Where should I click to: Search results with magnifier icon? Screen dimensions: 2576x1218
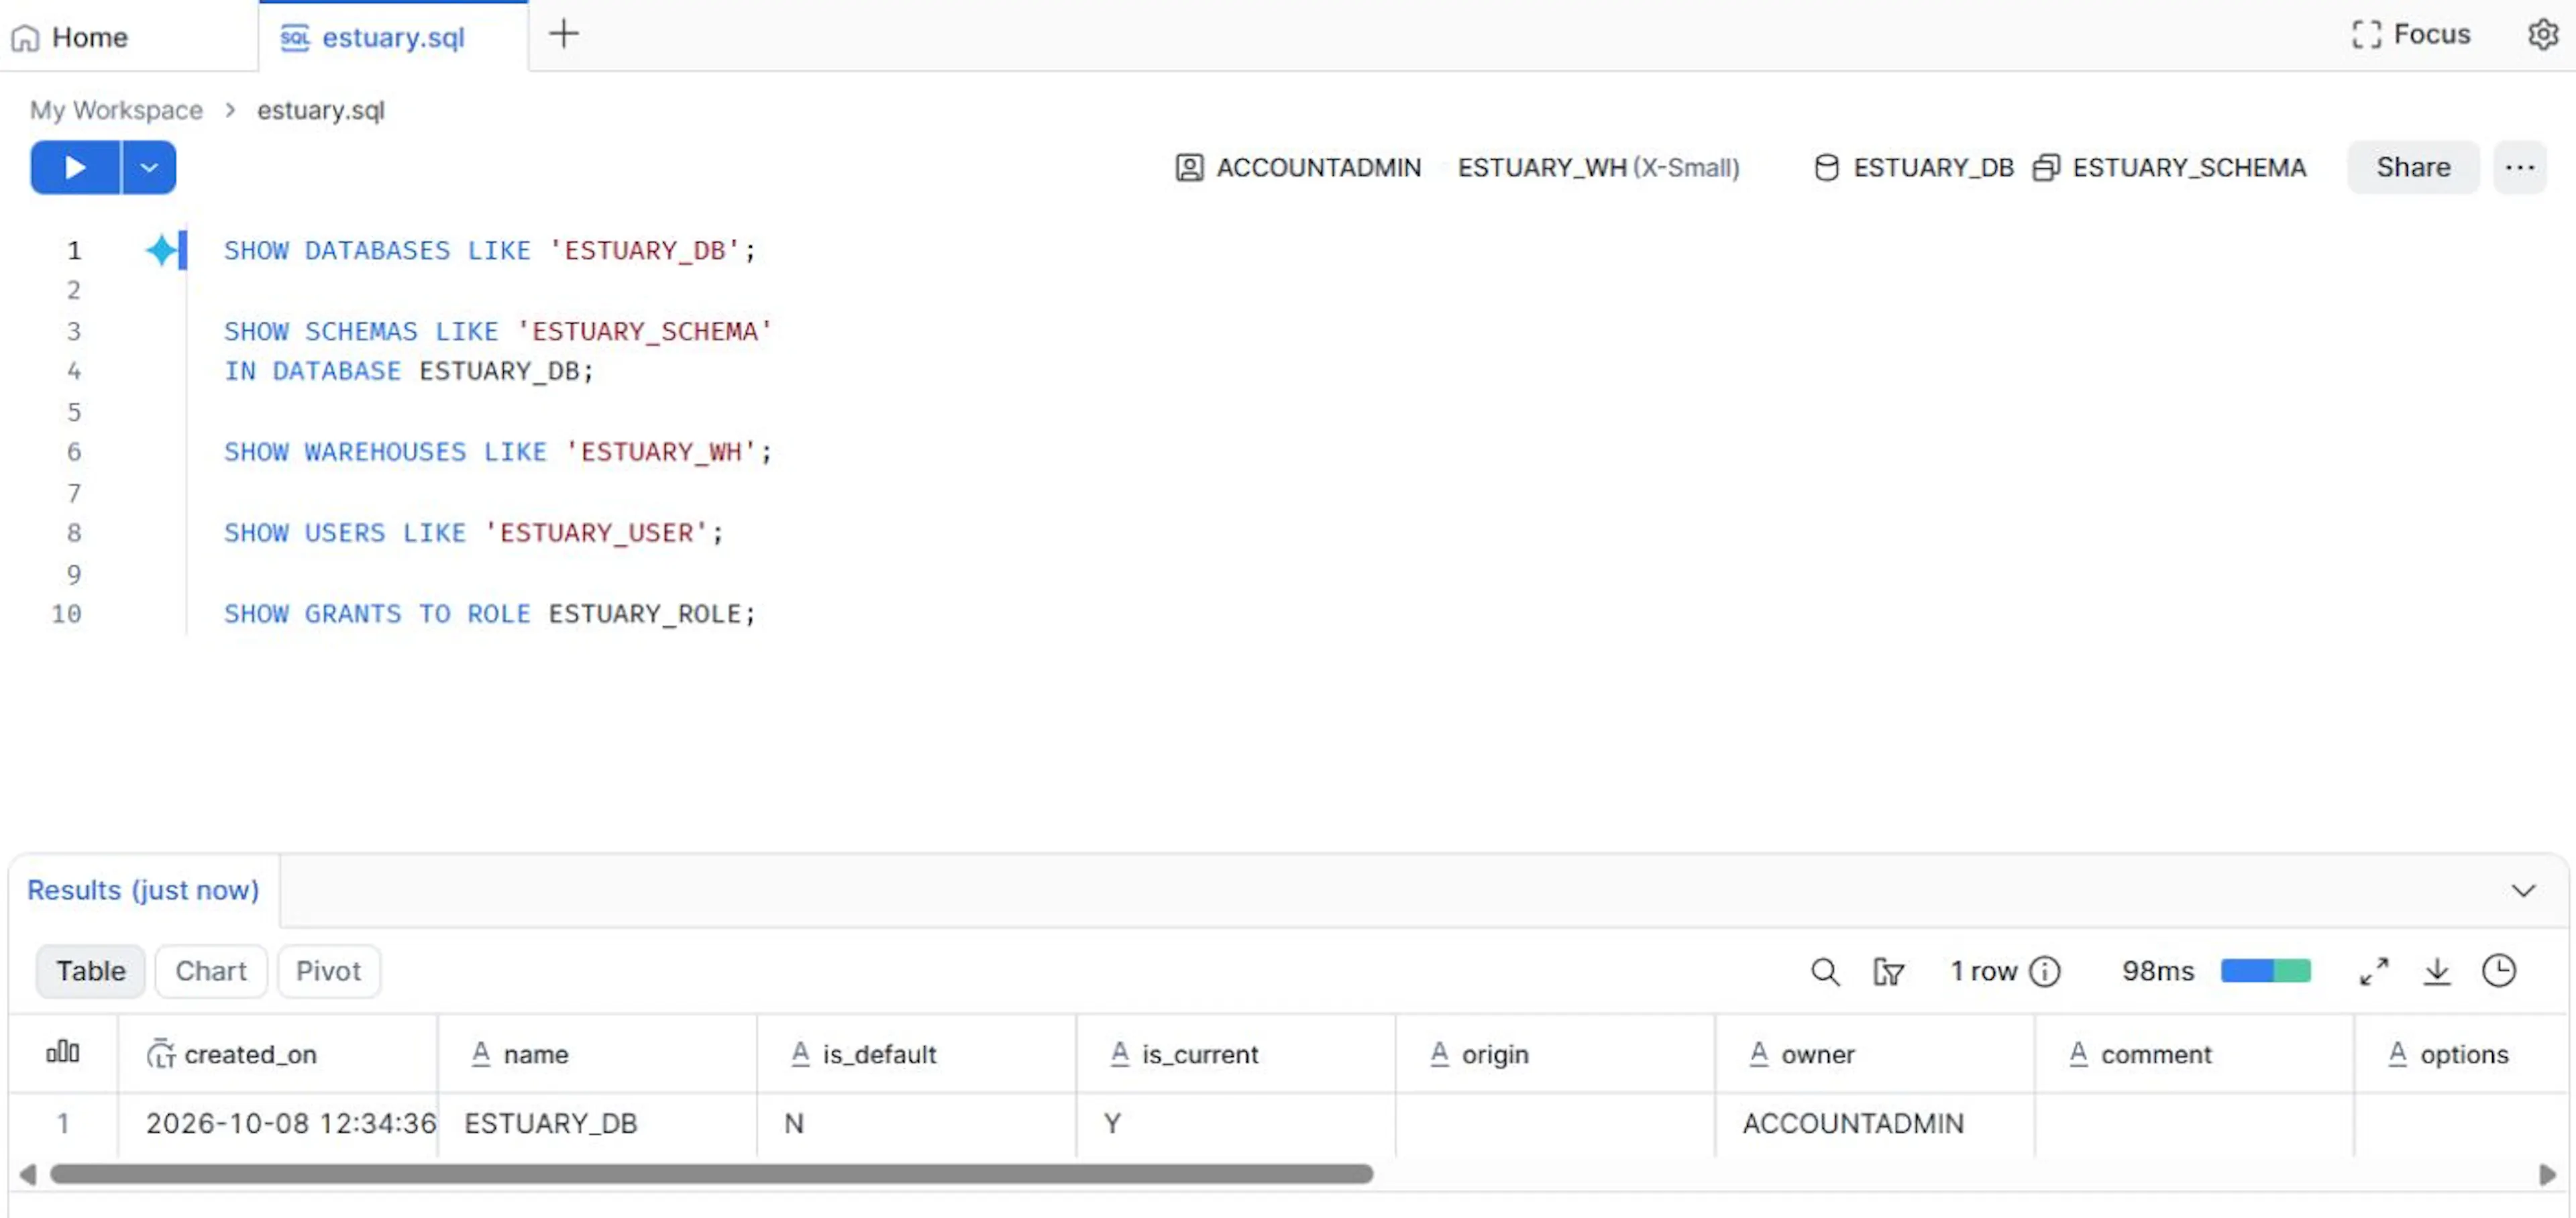click(x=1825, y=971)
